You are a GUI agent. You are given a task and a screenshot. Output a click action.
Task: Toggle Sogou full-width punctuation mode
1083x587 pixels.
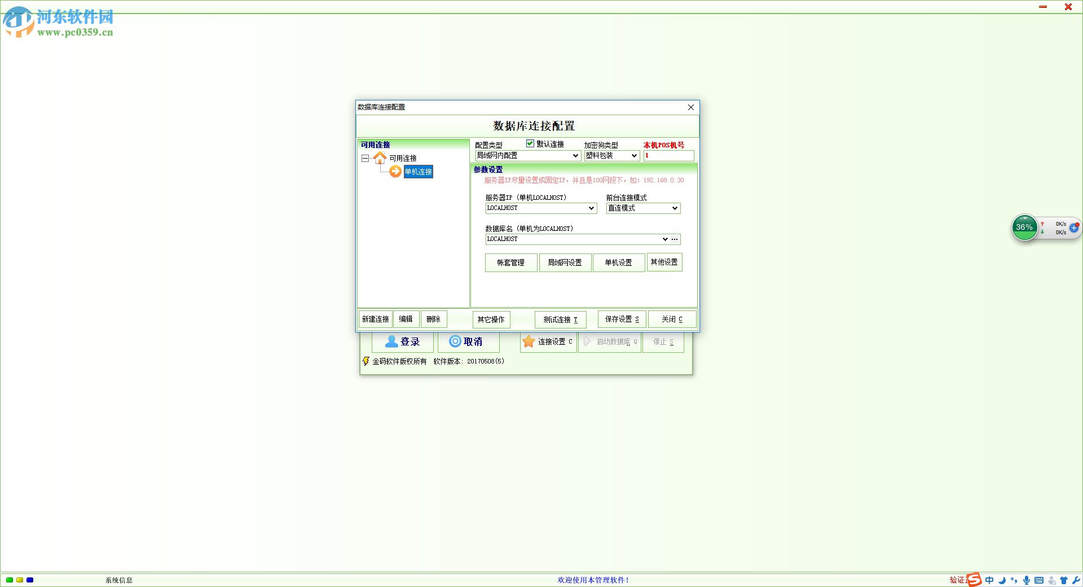click(1014, 580)
